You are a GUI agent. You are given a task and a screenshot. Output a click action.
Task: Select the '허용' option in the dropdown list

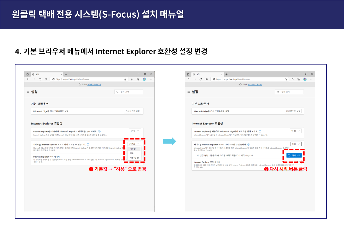(134, 153)
